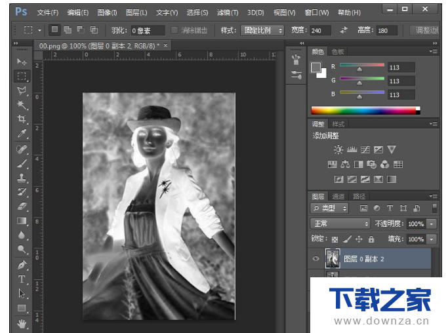Select the Move tool
This screenshot has height=333, width=448.
coord(22,62)
